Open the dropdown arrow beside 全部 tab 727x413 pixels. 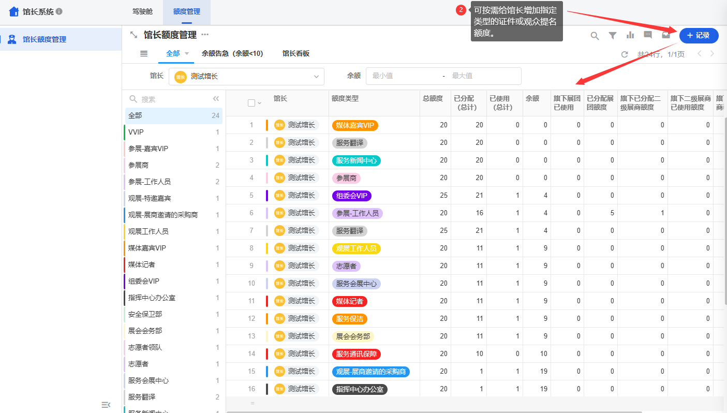pyautogui.click(x=187, y=53)
